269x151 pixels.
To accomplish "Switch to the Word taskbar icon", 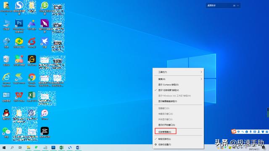I will (x=78, y=147).
